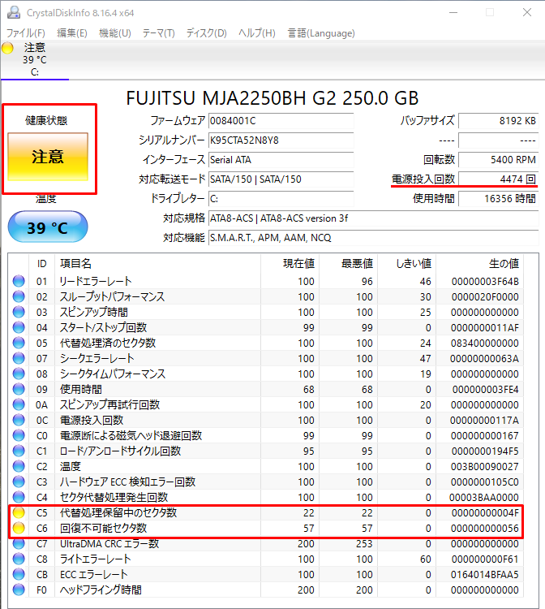Viewport: 545px width, 609px height.
Task: Select the ヘッドフライング時間 row
Action: (x=266, y=590)
